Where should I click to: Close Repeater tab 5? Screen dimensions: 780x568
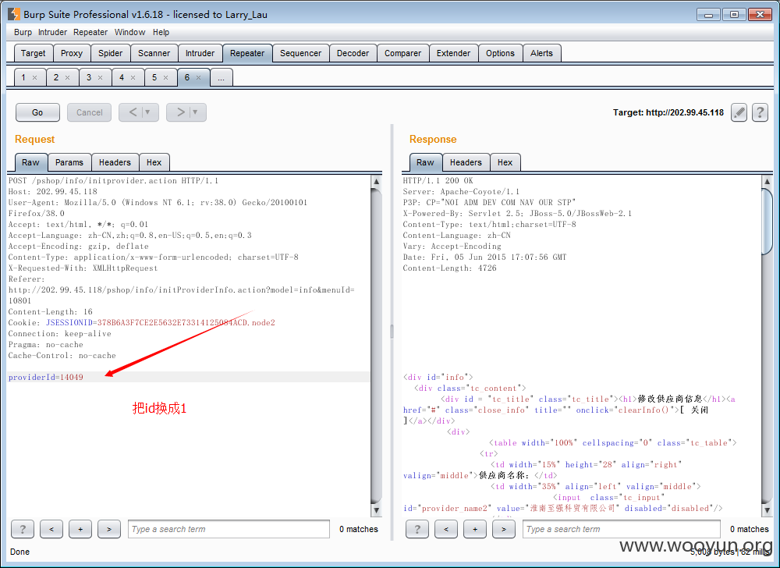166,77
